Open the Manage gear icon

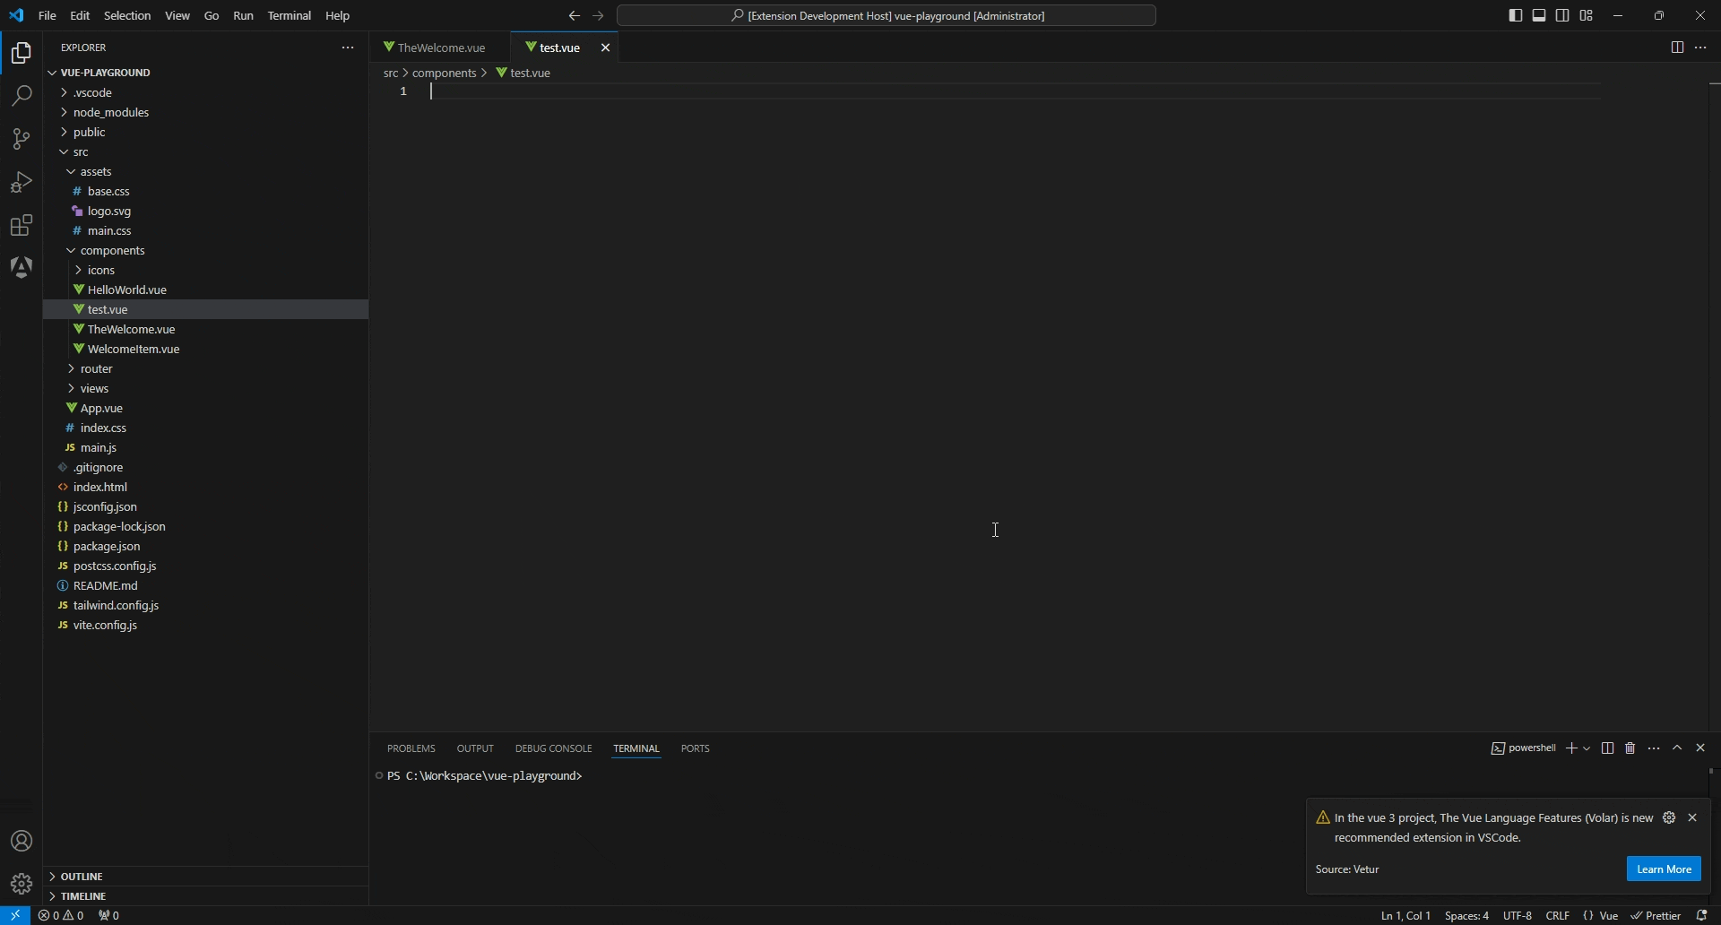pyautogui.click(x=22, y=885)
